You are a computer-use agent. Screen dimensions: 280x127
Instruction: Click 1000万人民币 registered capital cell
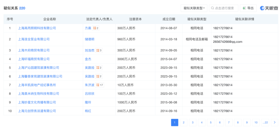pos(127,102)
